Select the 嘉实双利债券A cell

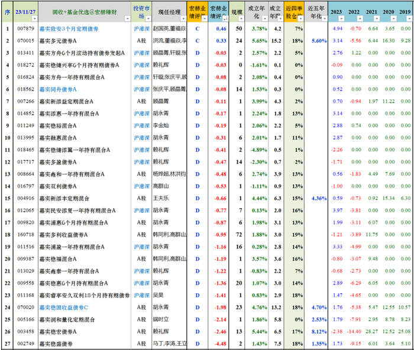click(85, 186)
